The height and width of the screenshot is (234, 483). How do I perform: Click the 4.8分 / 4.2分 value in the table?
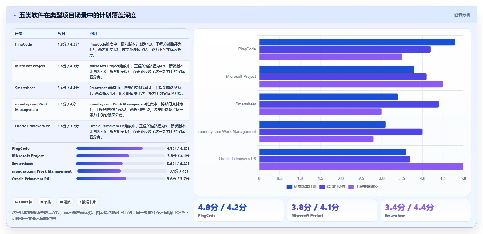coord(68,44)
